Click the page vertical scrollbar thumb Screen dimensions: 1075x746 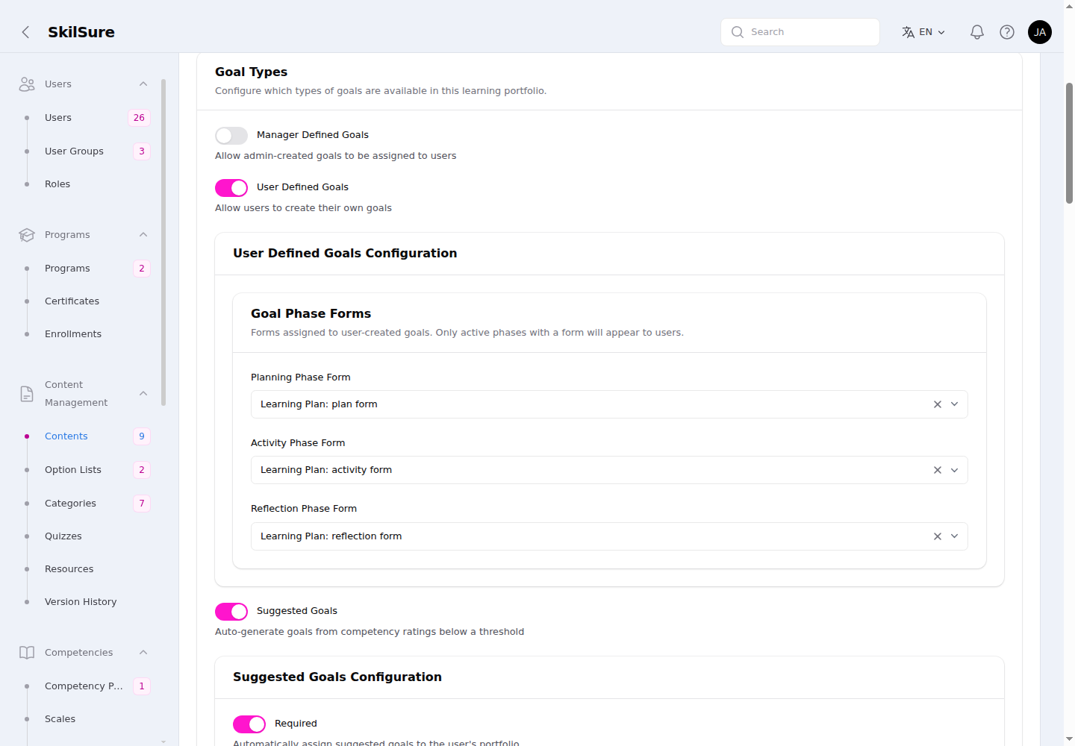1069,142
